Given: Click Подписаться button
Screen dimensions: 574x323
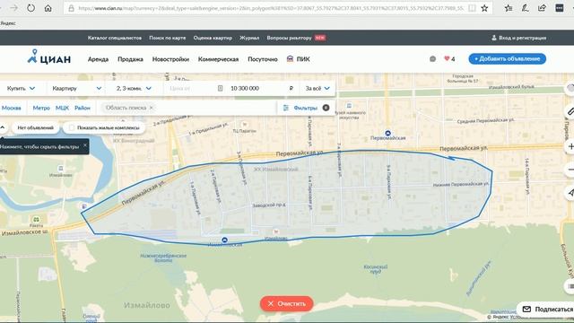Looking at the screenshot, I should click(x=546, y=309).
